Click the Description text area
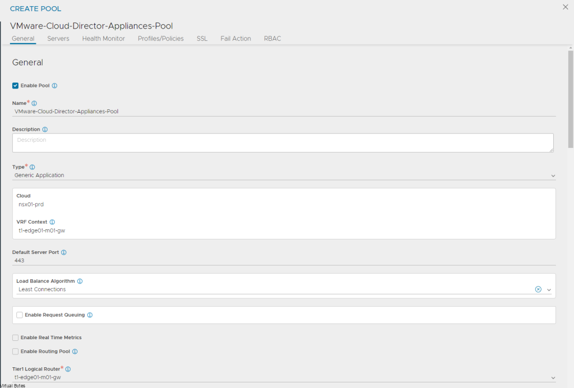This screenshot has height=388, width=574. (x=283, y=143)
